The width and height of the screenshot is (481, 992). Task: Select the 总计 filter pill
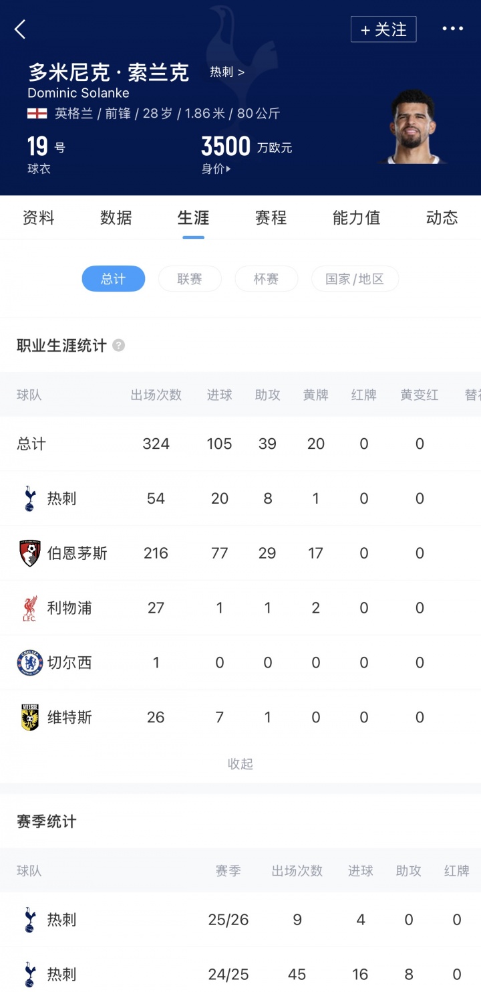[x=113, y=279]
